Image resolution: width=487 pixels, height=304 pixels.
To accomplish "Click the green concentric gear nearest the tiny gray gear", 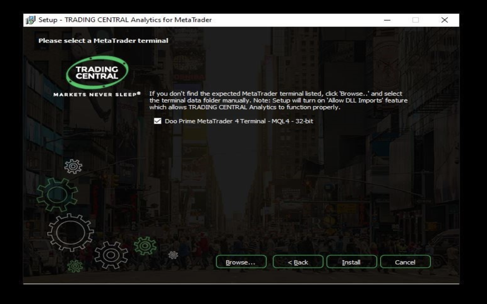I will 145,246.
